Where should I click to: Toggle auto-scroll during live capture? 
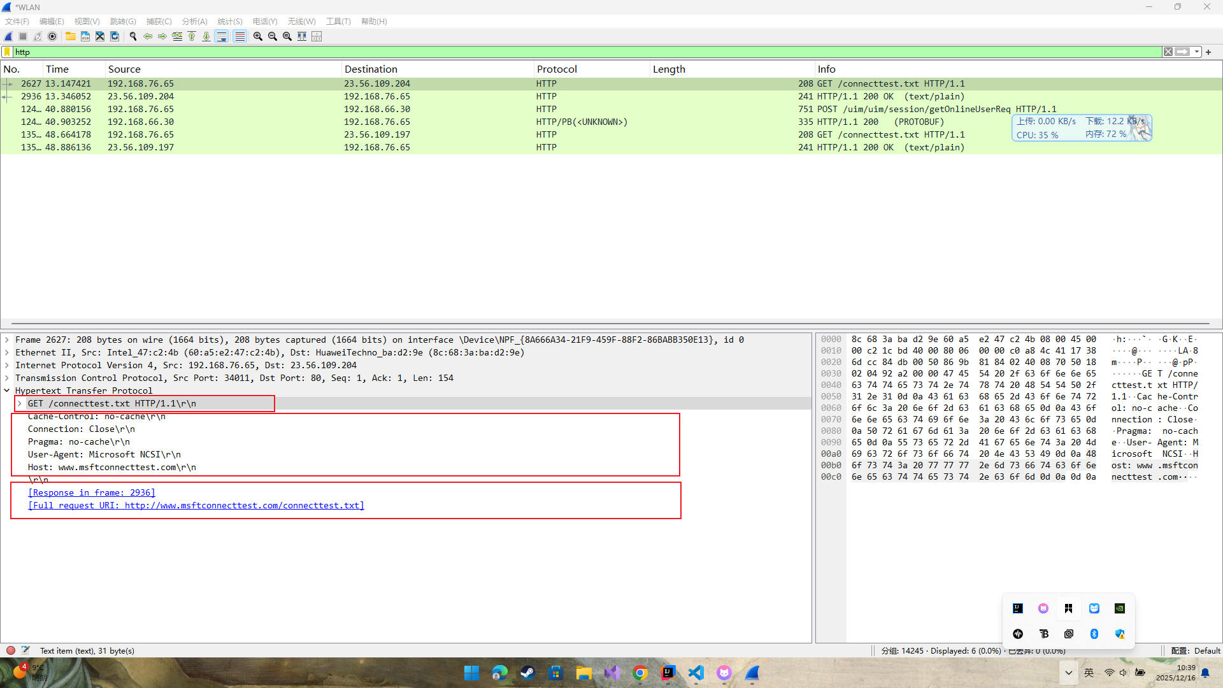[221, 36]
